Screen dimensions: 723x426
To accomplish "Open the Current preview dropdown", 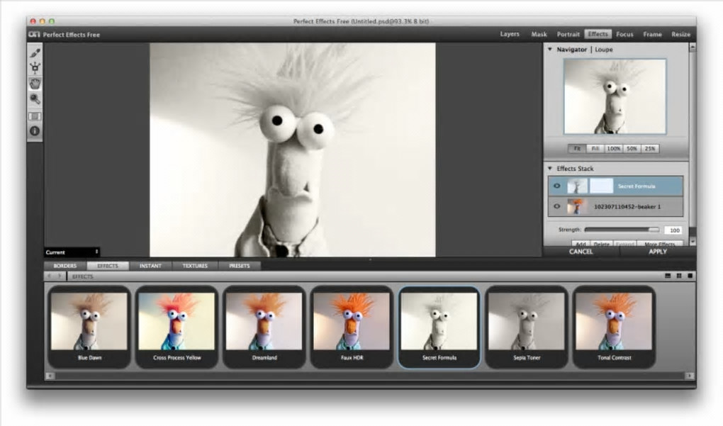I will [72, 252].
